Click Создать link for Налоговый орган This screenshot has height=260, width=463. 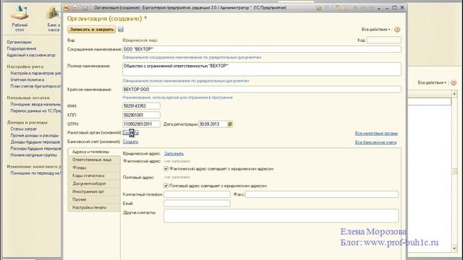(x=130, y=133)
